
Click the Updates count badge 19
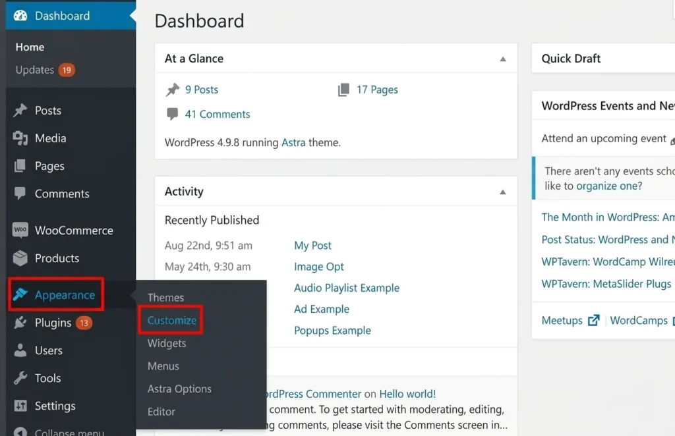point(67,70)
